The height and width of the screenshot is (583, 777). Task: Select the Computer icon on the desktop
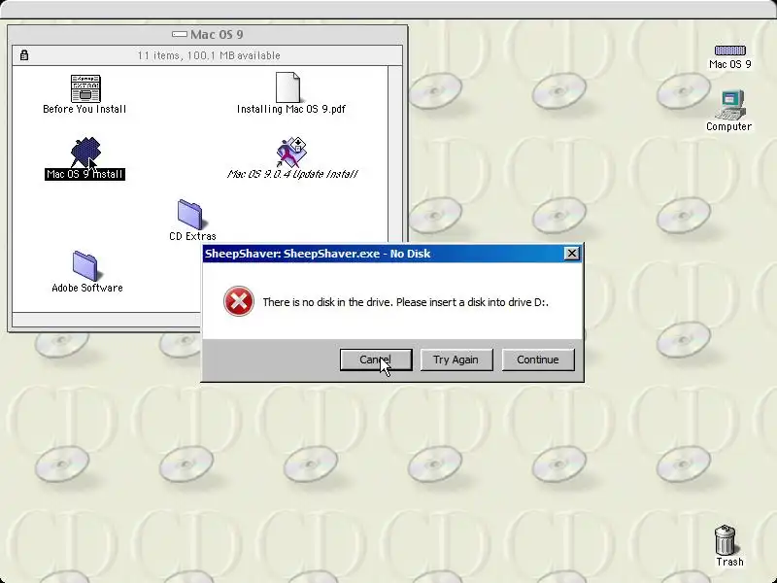tap(730, 105)
